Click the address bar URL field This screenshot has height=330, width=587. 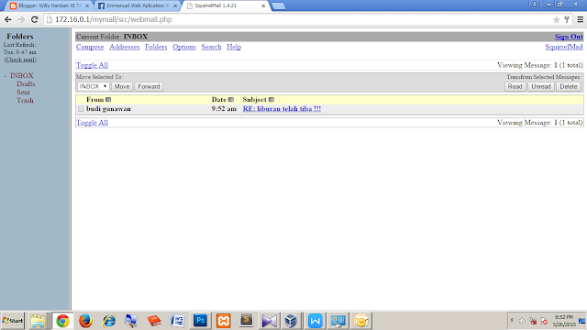point(300,19)
